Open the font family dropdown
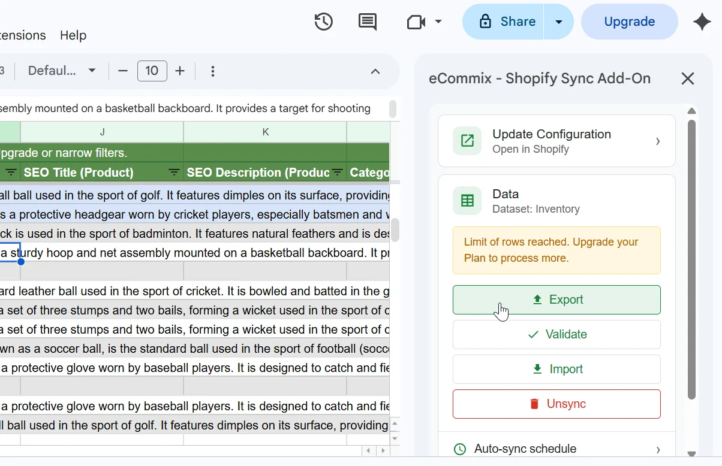Screen dimensions: 722x466 pos(62,71)
